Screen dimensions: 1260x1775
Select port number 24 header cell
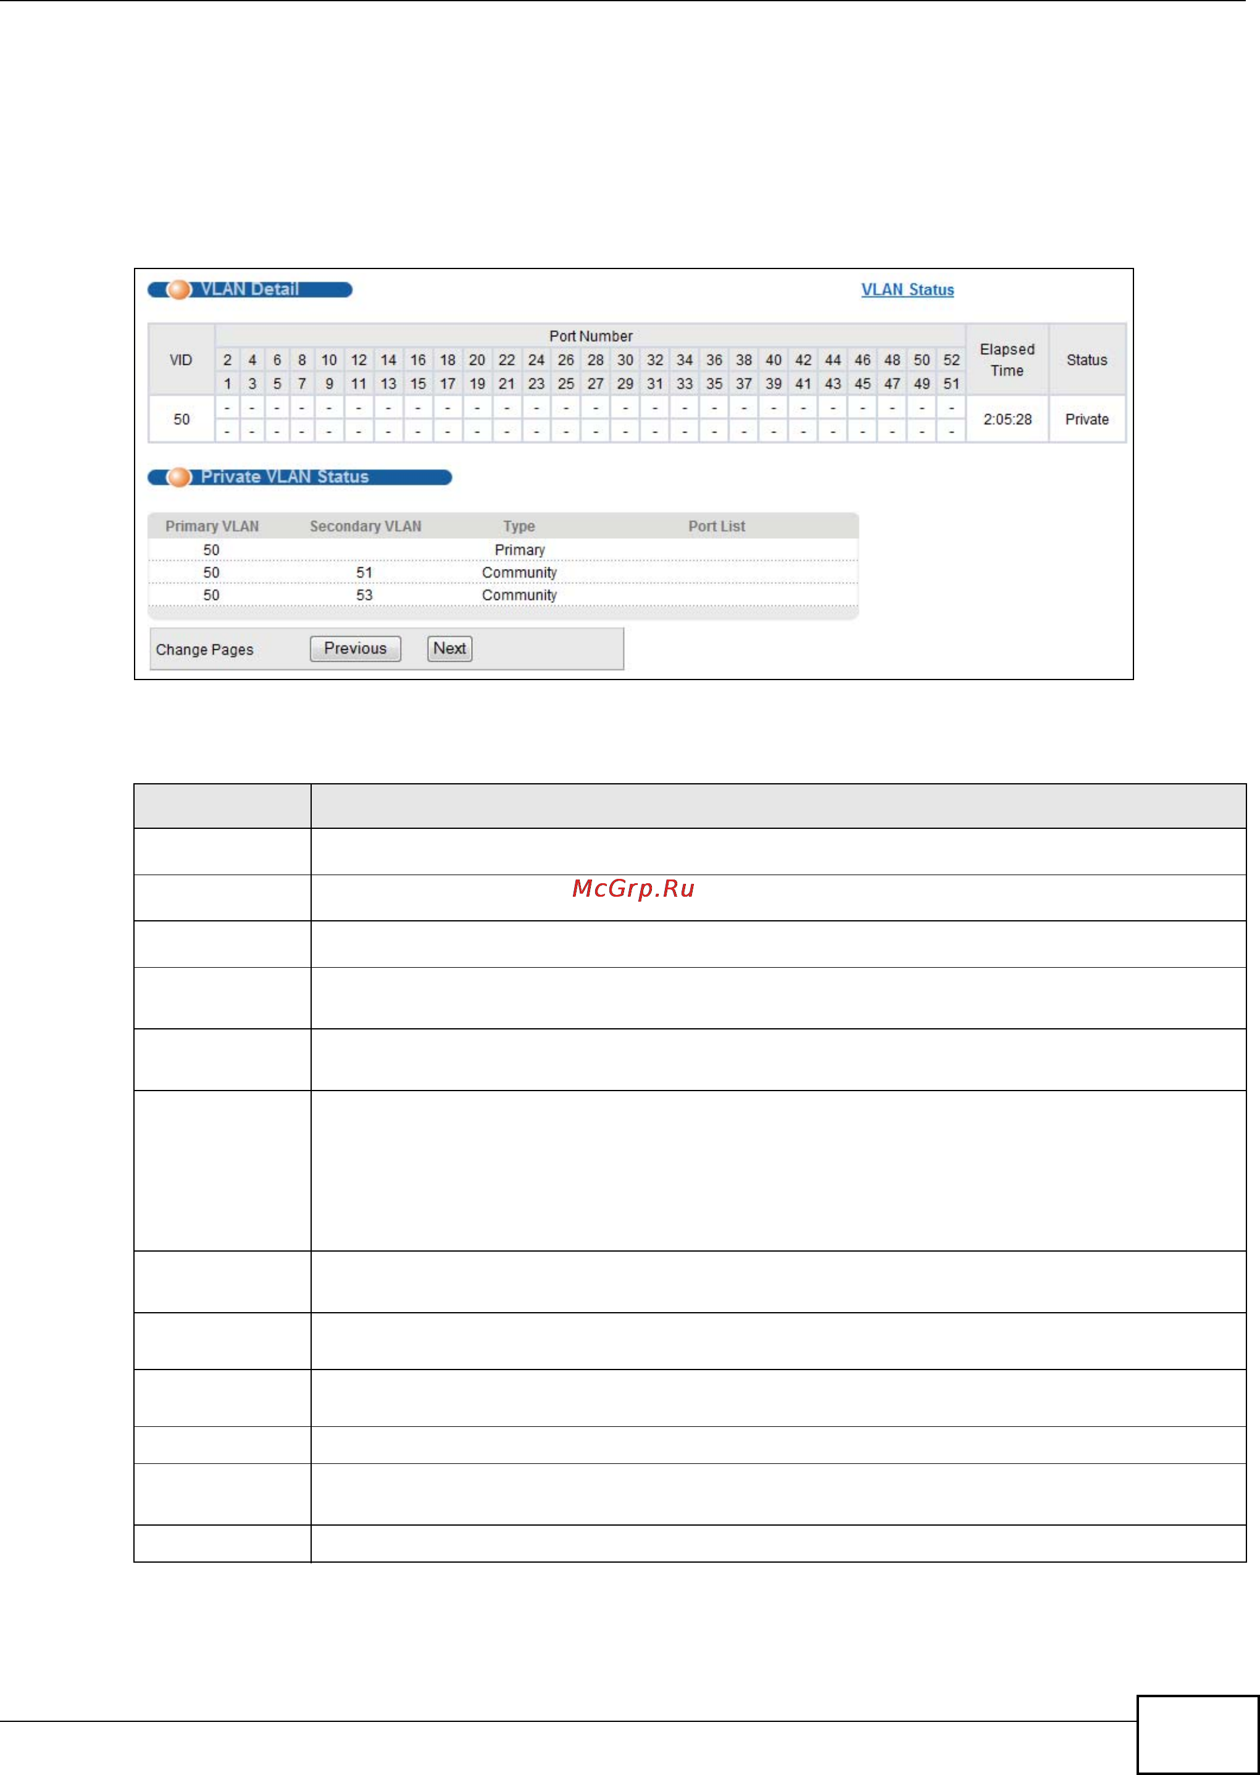536,360
